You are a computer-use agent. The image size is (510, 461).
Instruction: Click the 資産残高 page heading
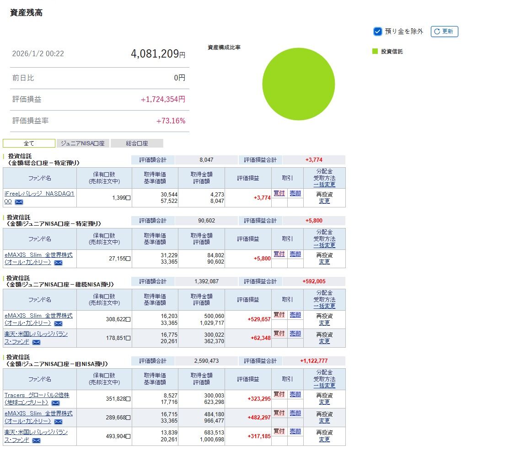click(x=26, y=13)
